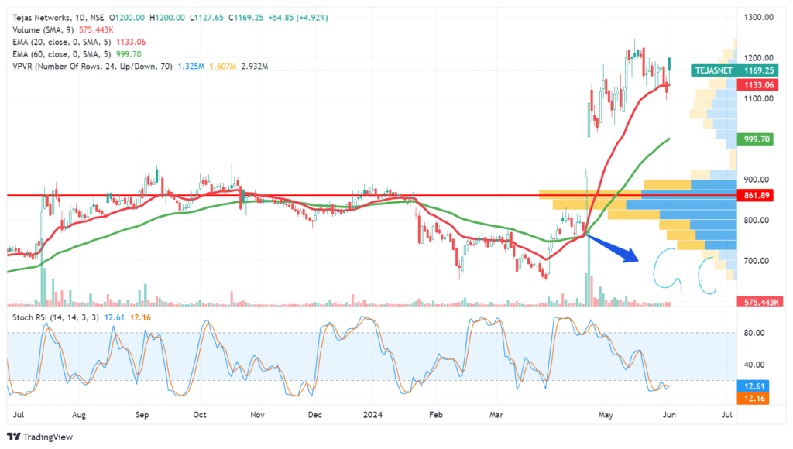This screenshot has height=449, width=793.
Task: Click the 900.00 price axis label
Action: click(x=756, y=180)
